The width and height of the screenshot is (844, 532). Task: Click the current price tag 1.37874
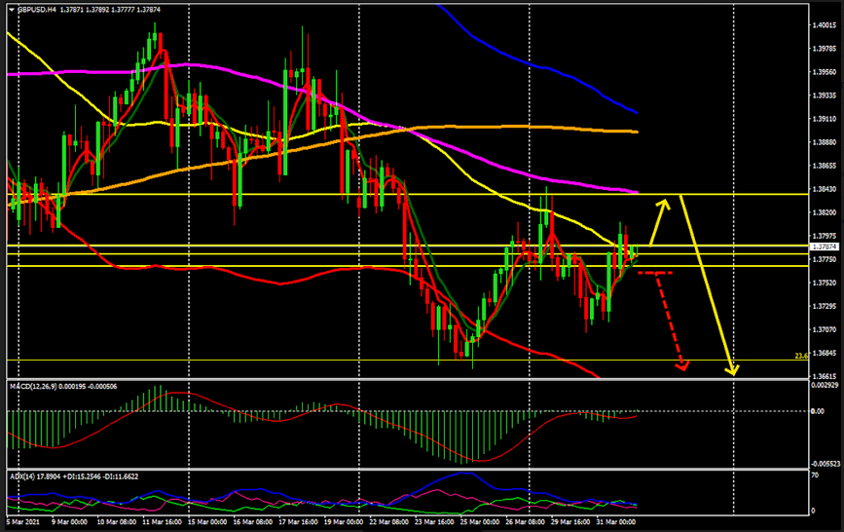(x=825, y=247)
